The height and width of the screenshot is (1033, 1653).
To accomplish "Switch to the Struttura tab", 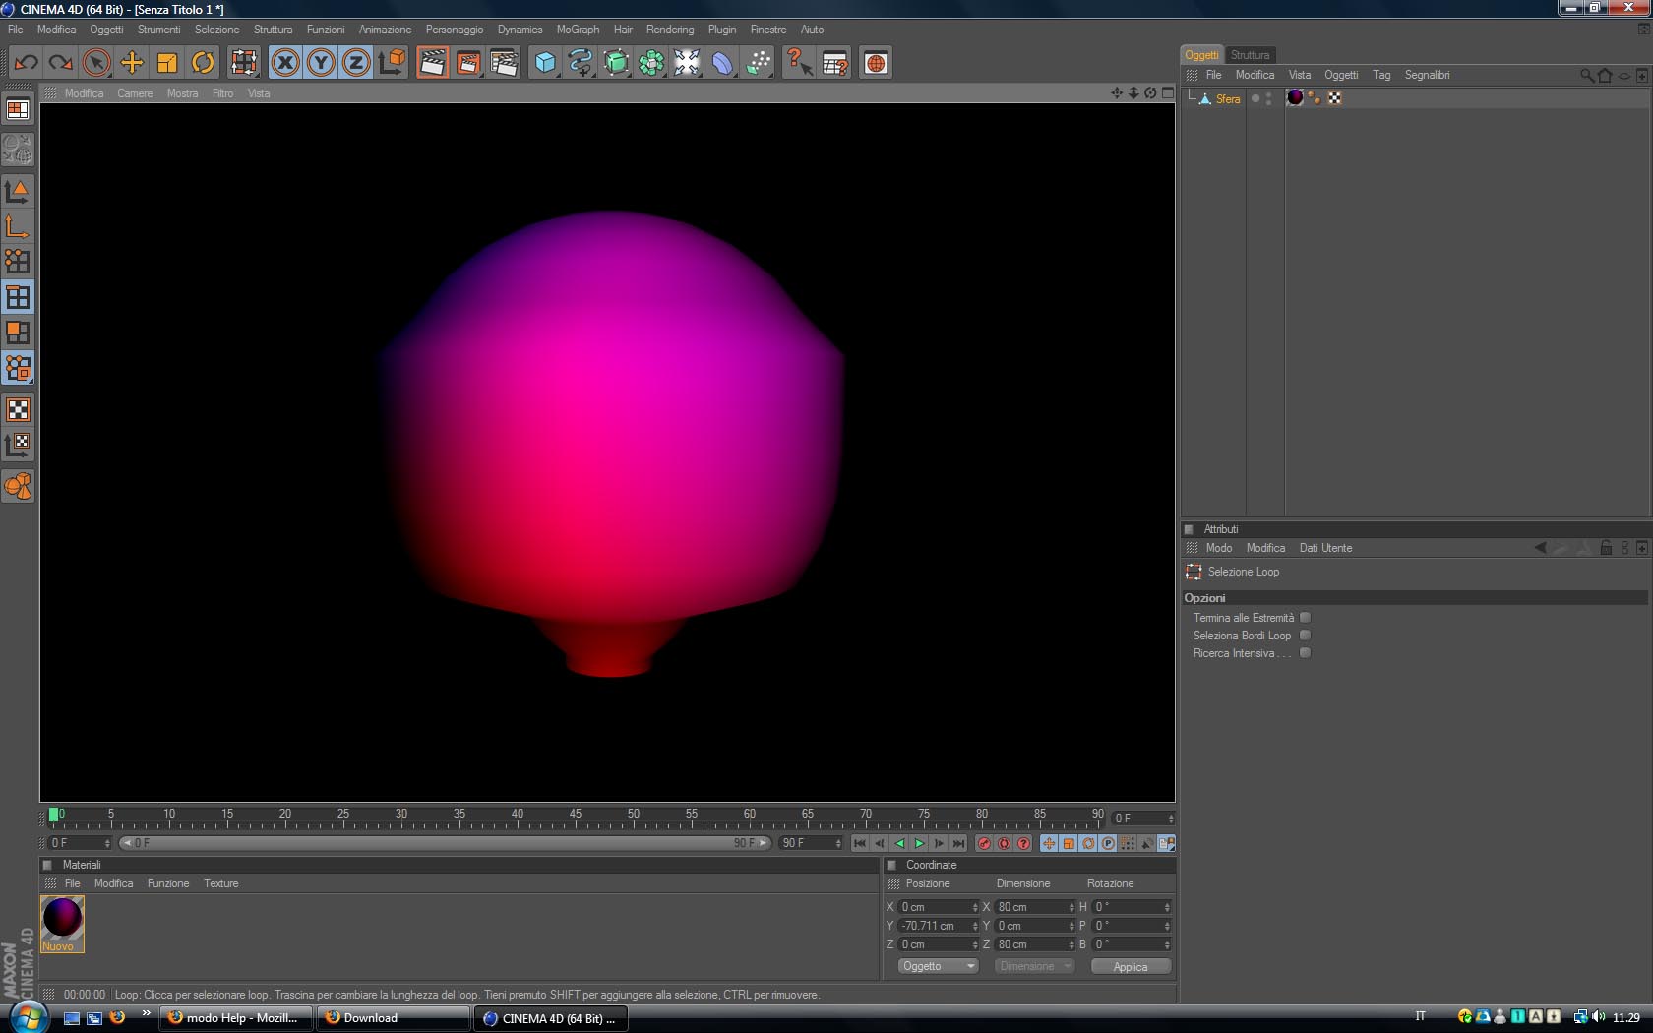I will [x=1250, y=55].
